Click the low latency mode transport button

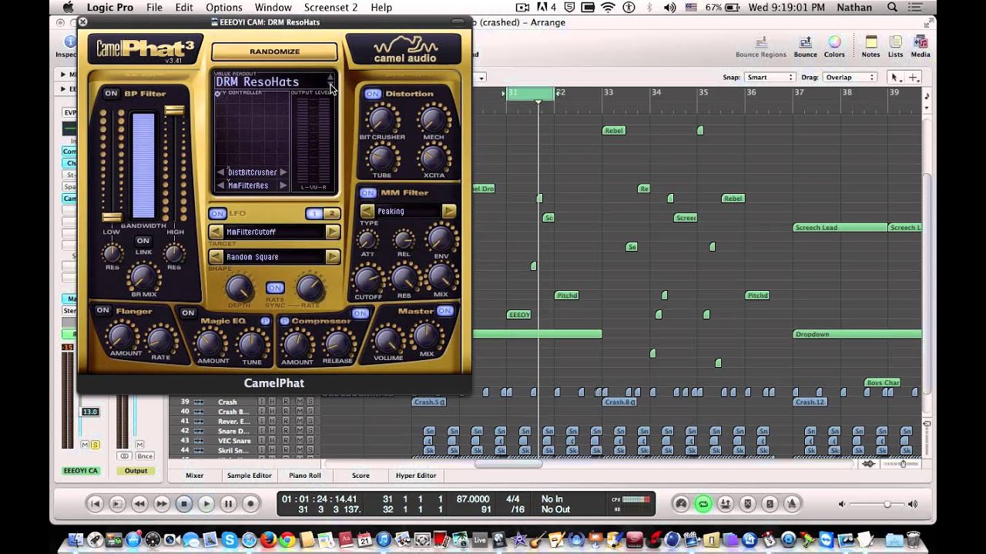click(x=681, y=504)
